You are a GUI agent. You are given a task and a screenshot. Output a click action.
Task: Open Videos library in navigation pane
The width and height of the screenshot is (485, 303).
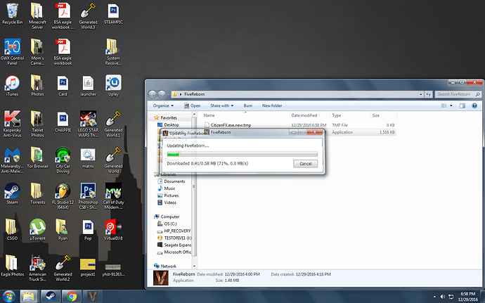pos(167,202)
